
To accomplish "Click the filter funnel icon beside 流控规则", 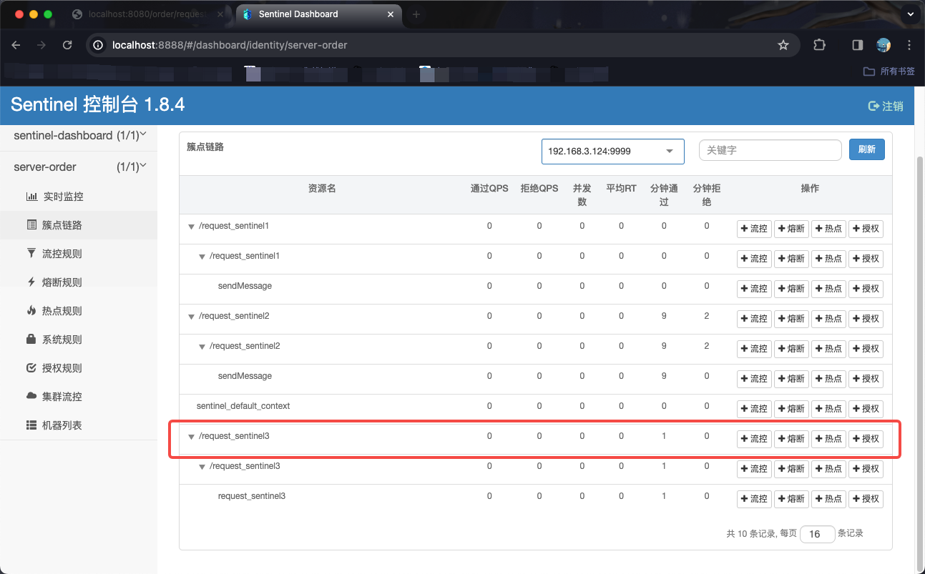I will coord(31,254).
